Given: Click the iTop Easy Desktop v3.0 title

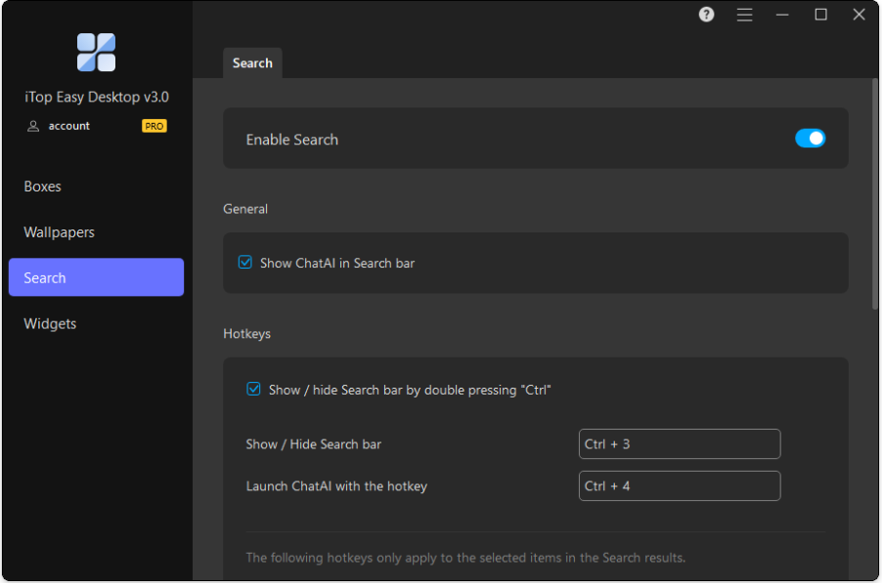Looking at the screenshot, I should click(97, 97).
